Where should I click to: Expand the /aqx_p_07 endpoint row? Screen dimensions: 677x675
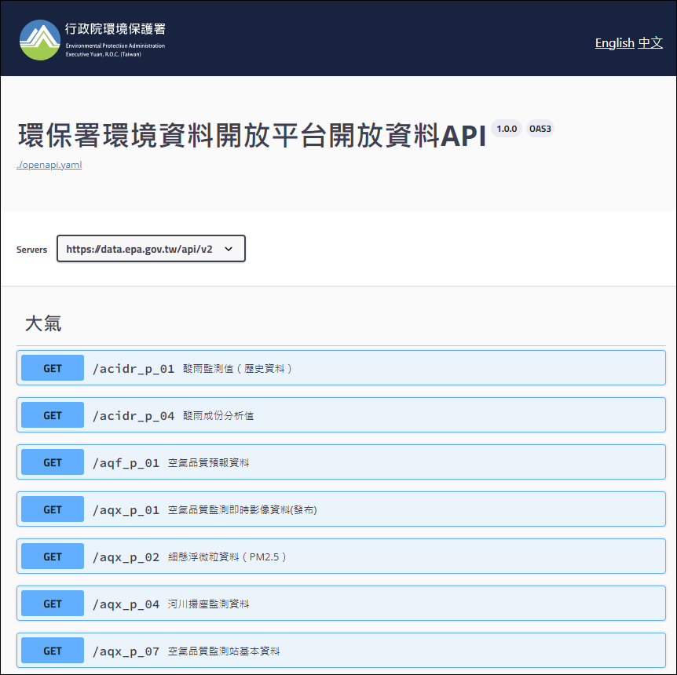341,651
